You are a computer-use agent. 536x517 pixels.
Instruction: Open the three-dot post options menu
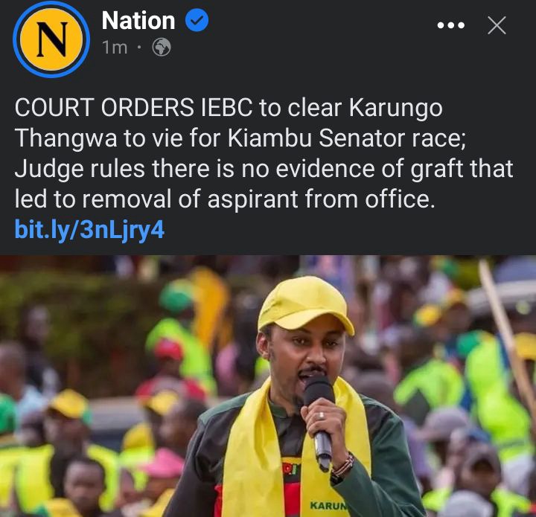coord(451,25)
